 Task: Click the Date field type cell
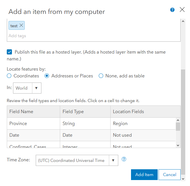(85, 135)
